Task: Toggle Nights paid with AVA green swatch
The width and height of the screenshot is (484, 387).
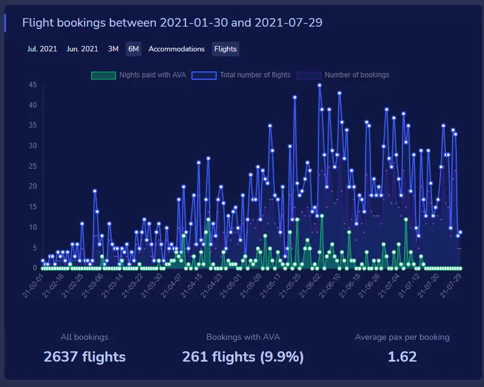Action: tap(103, 76)
